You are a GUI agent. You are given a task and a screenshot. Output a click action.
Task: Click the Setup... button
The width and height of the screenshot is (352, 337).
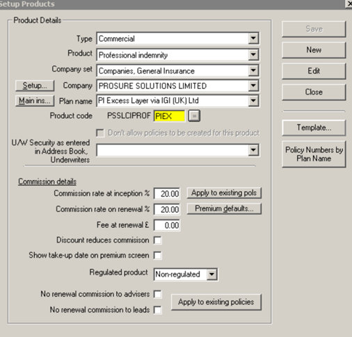[35, 85]
